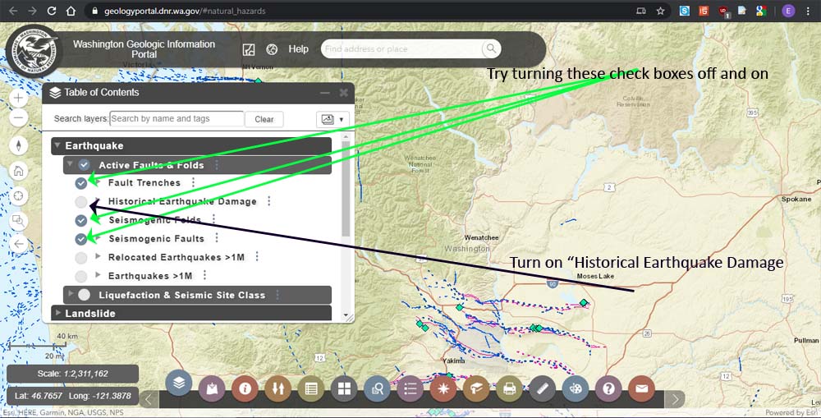Click the Clear button
The width and height of the screenshot is (821, 418).
(x=264, y=119)
